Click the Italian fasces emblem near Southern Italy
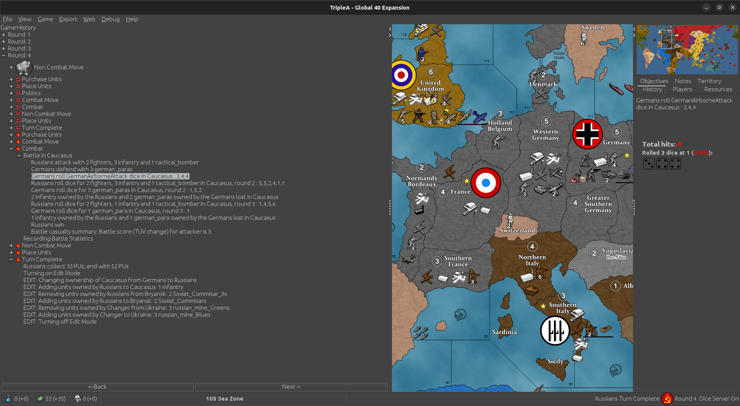 click(555, 331)
